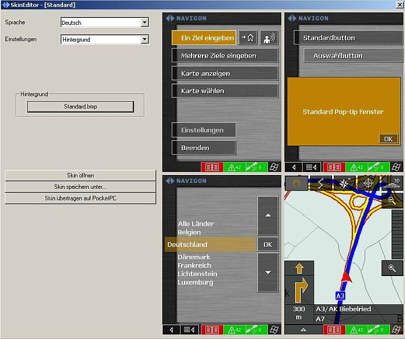Image resolution: width=405 pixels, height=339 pixels.
Task: Select Luxemburg in country list
Action: click(x=196, y=282)
